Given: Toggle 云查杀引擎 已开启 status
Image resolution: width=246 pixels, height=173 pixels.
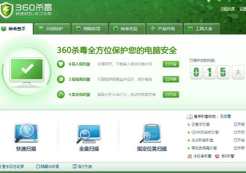Looking at the screenshot, I should click(x=239, y=124).
